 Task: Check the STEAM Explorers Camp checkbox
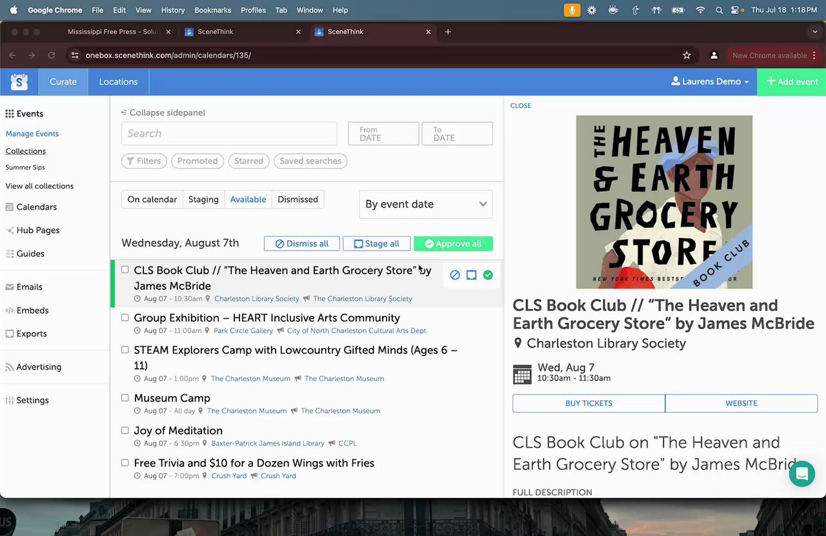(x=125, y=350)
